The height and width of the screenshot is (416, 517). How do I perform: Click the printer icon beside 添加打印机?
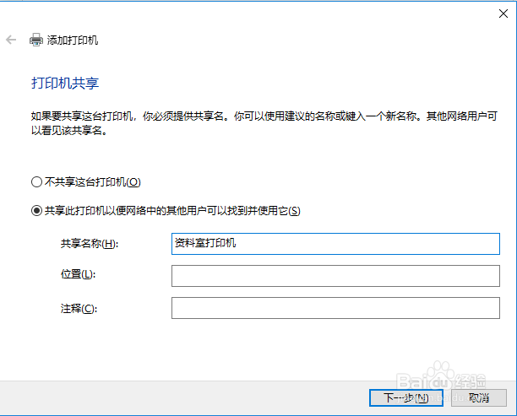click(x=36, y=40)
